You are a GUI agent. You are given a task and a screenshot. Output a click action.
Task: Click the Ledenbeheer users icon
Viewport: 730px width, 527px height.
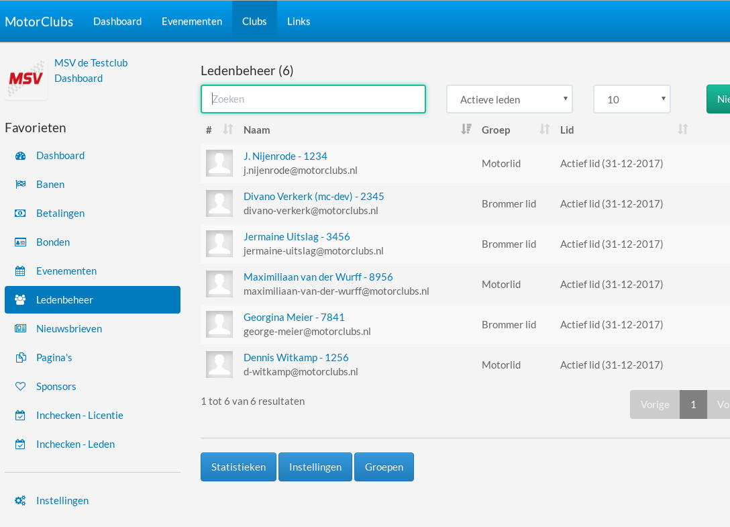coord(21,300)
